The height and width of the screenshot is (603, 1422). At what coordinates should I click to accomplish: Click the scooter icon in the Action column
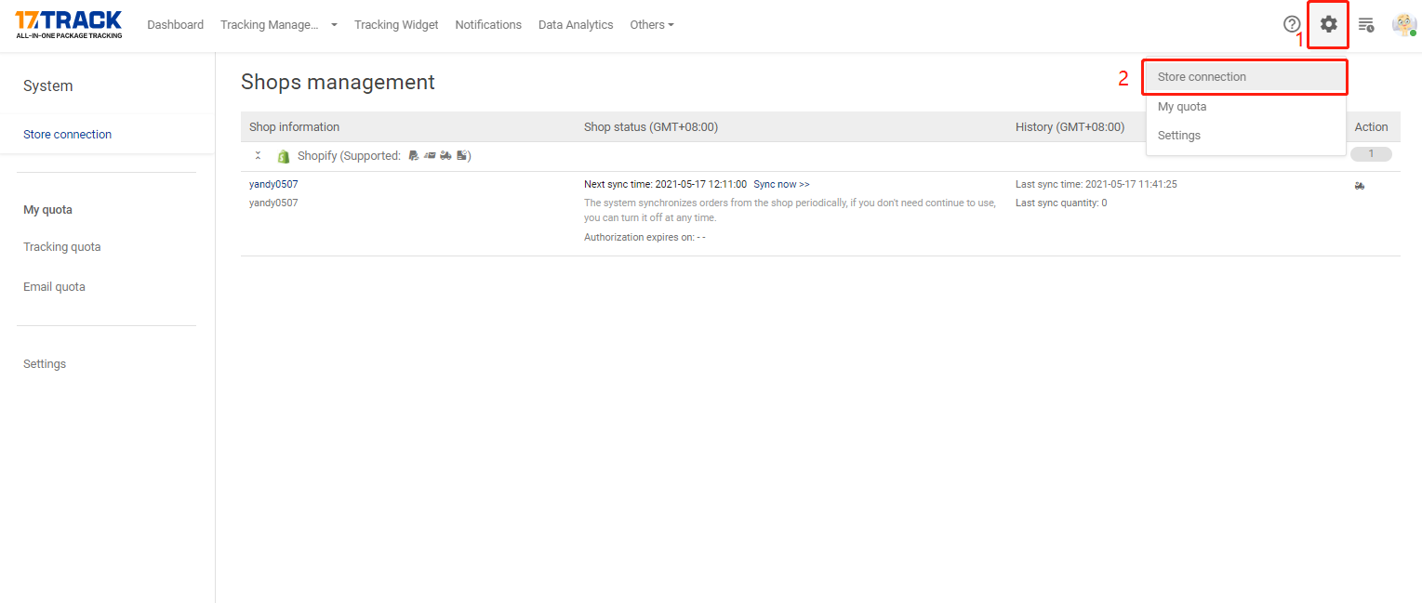pos(1360,186)
